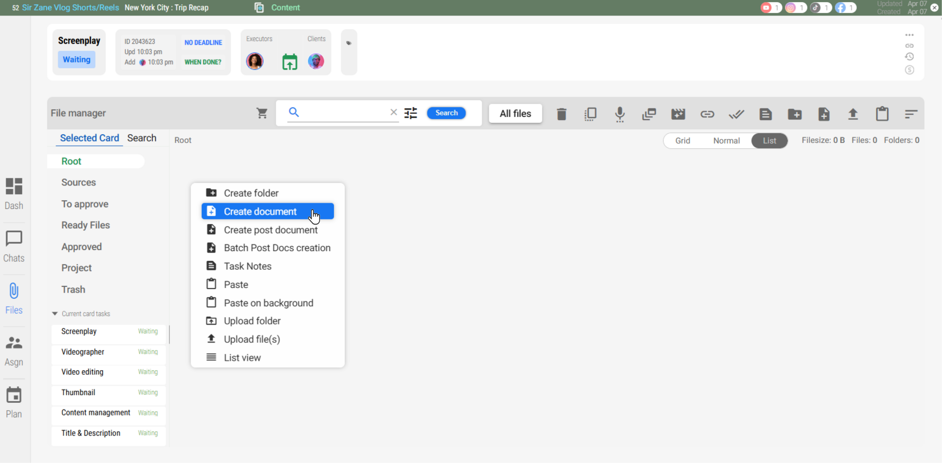Viewport: 942px width, 463px height.
Task: Click the clipboard paste toolbar icon
Action: [882, 114]
